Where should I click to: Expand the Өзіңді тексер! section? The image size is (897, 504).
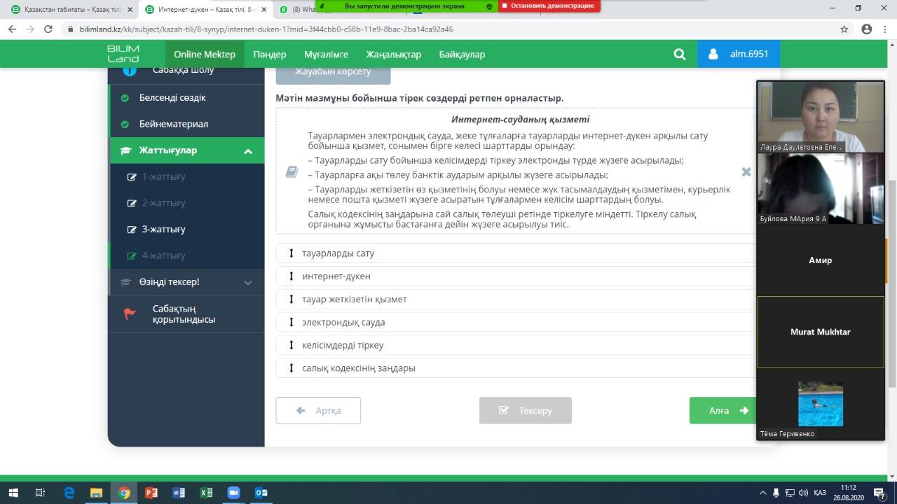247,282
